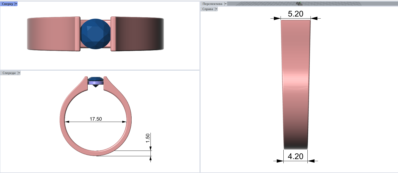This screenshot has width=398, height=173.
Task: Open the Сверху viewport dropdown arrow
Action: pyautogui.click(x=16, y=4)
